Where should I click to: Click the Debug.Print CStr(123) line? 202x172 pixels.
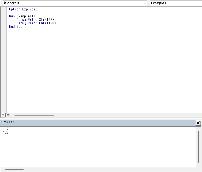pyautogui.click(x=36, y=23)
